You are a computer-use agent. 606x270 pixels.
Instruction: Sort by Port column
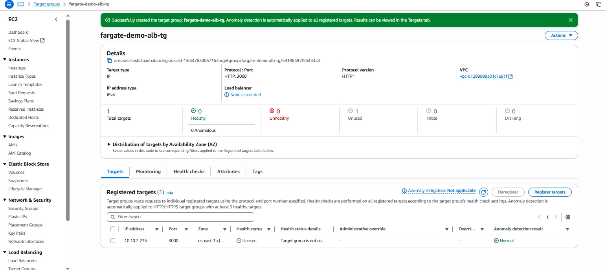tap(186, 229)
